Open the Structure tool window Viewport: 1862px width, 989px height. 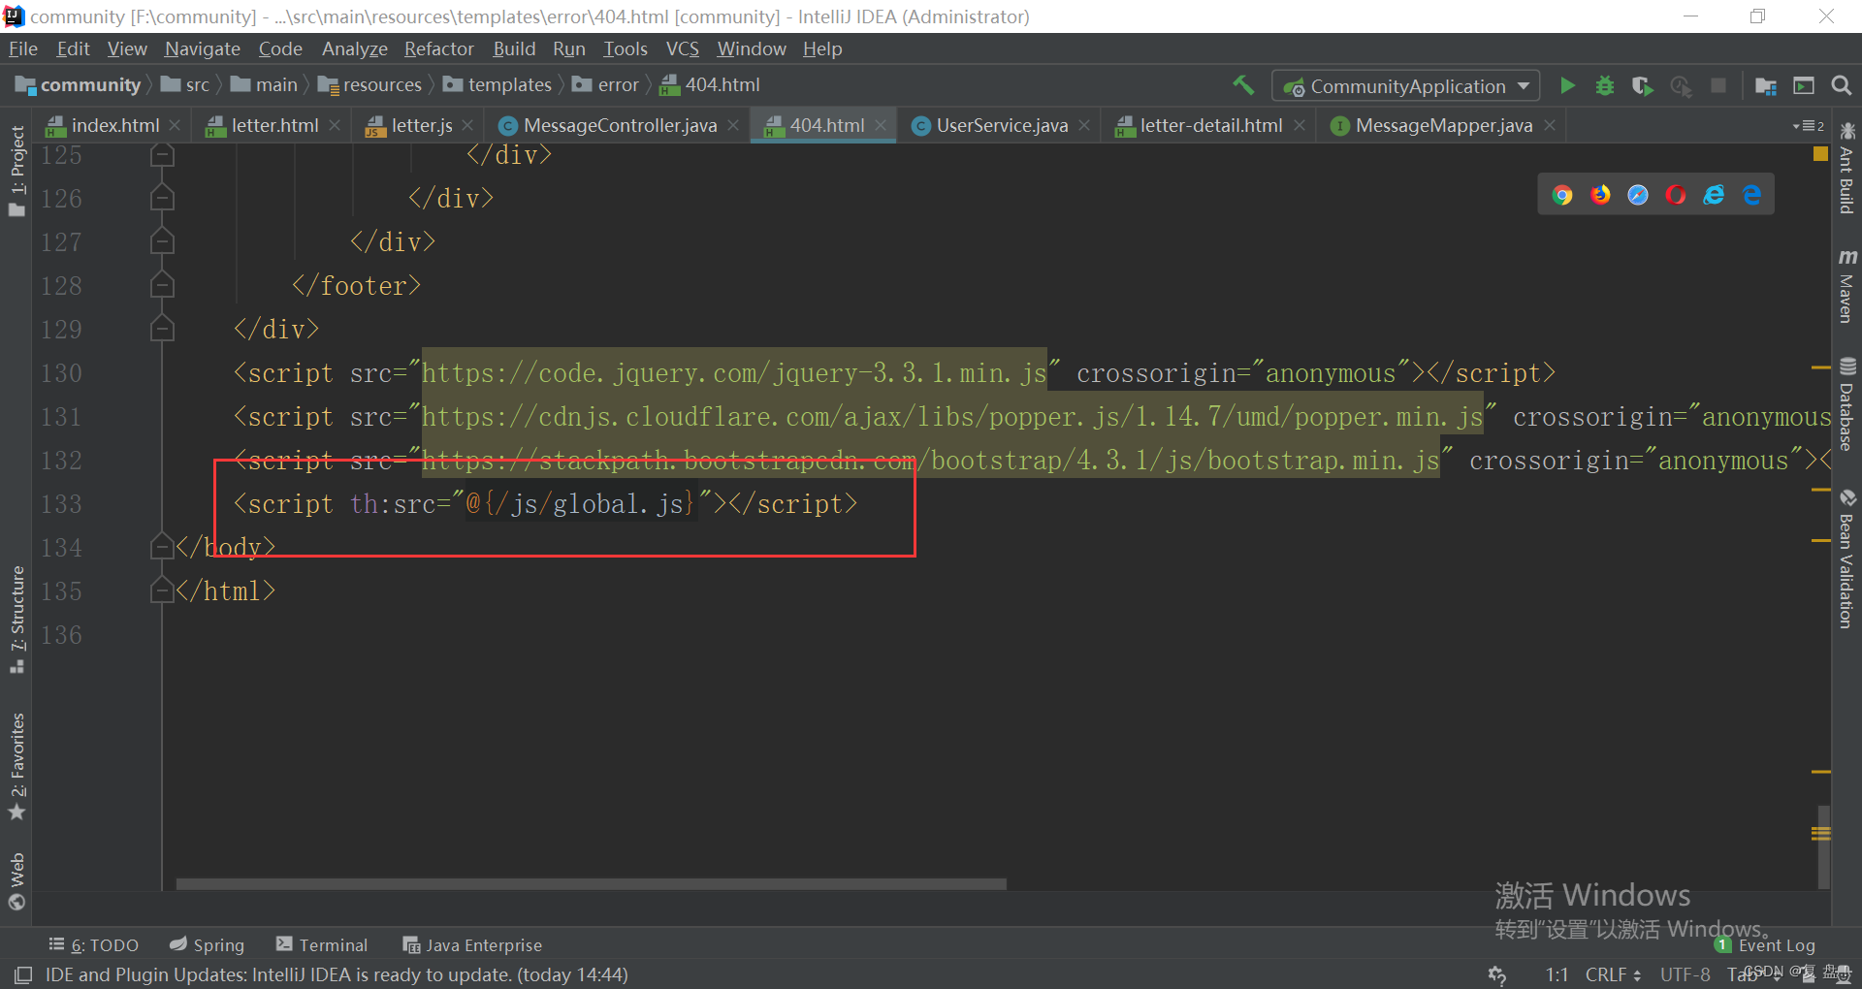pos(17,620)
